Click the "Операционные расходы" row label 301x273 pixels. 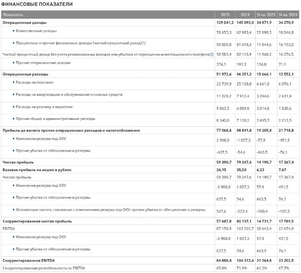[25, 74]
